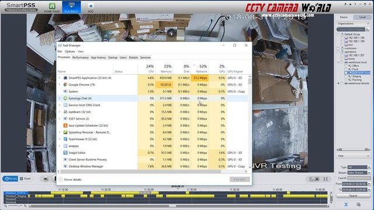The image size is (374, 210).
Task: Open the Options menu in Task Manager
Action: point(70,51)
